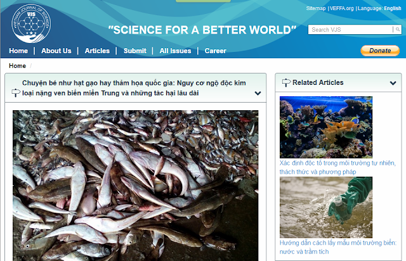Click the Home breadcrumb link

pos(17,66)
